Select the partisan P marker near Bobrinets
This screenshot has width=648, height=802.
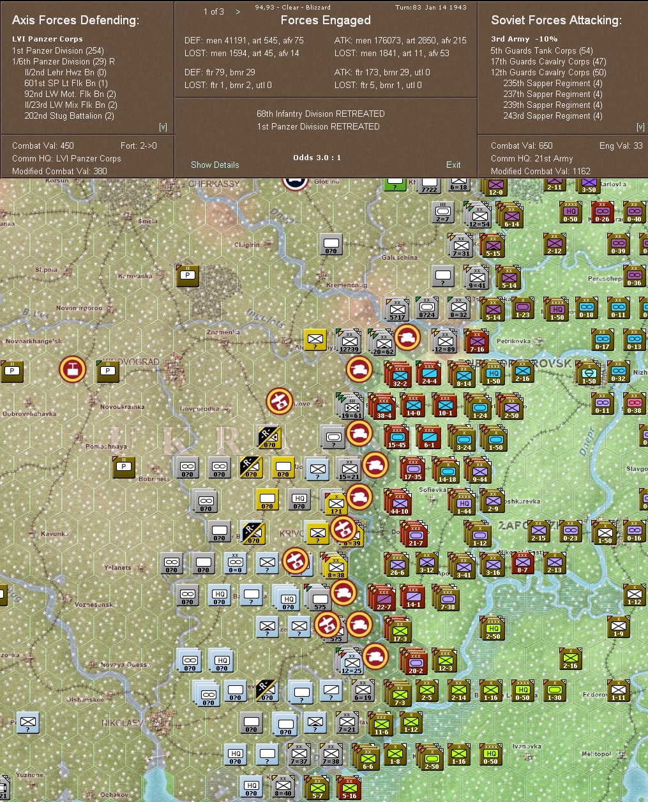pos(123,467)
